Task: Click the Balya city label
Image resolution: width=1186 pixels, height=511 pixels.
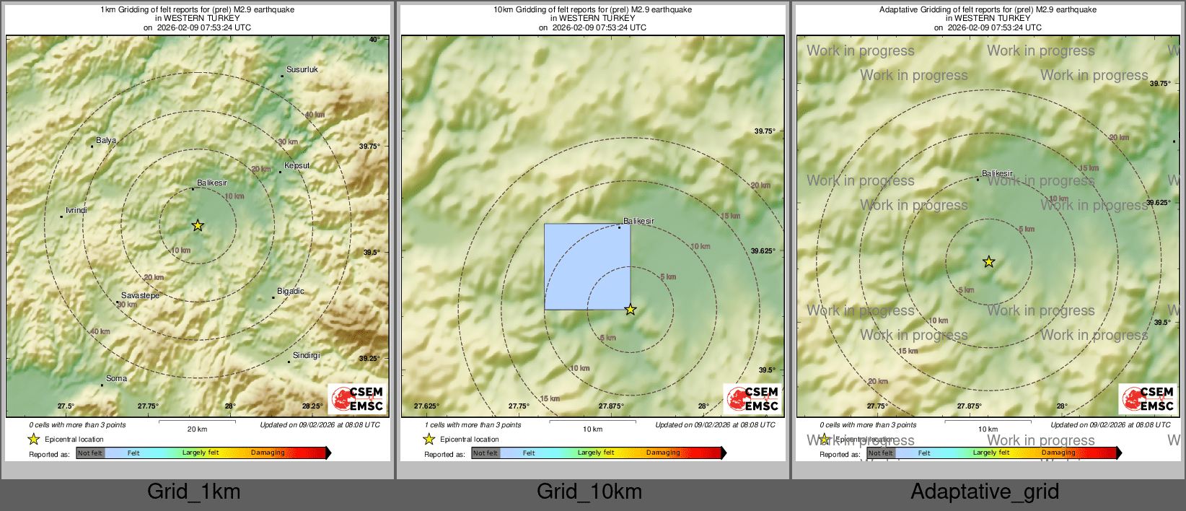Action: [x=106, y=141]
